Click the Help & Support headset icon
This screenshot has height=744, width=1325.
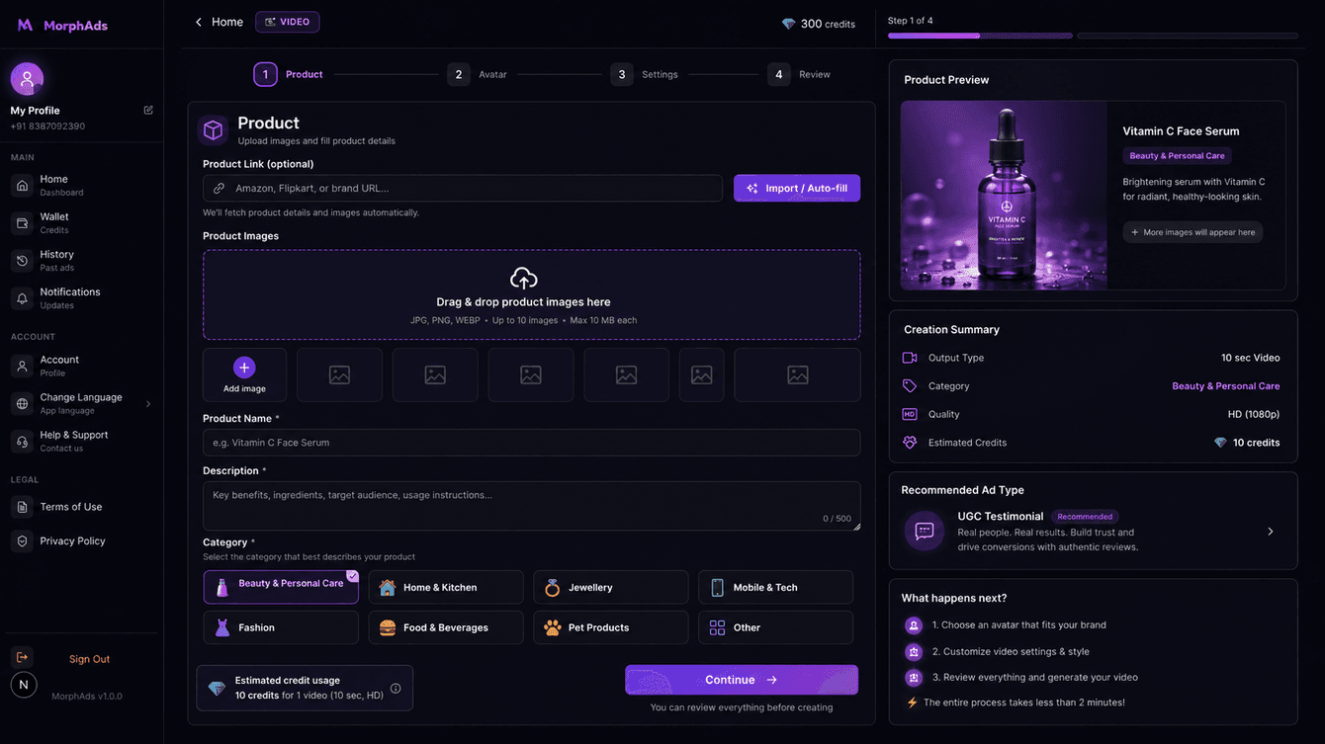(x=22, y=441)
